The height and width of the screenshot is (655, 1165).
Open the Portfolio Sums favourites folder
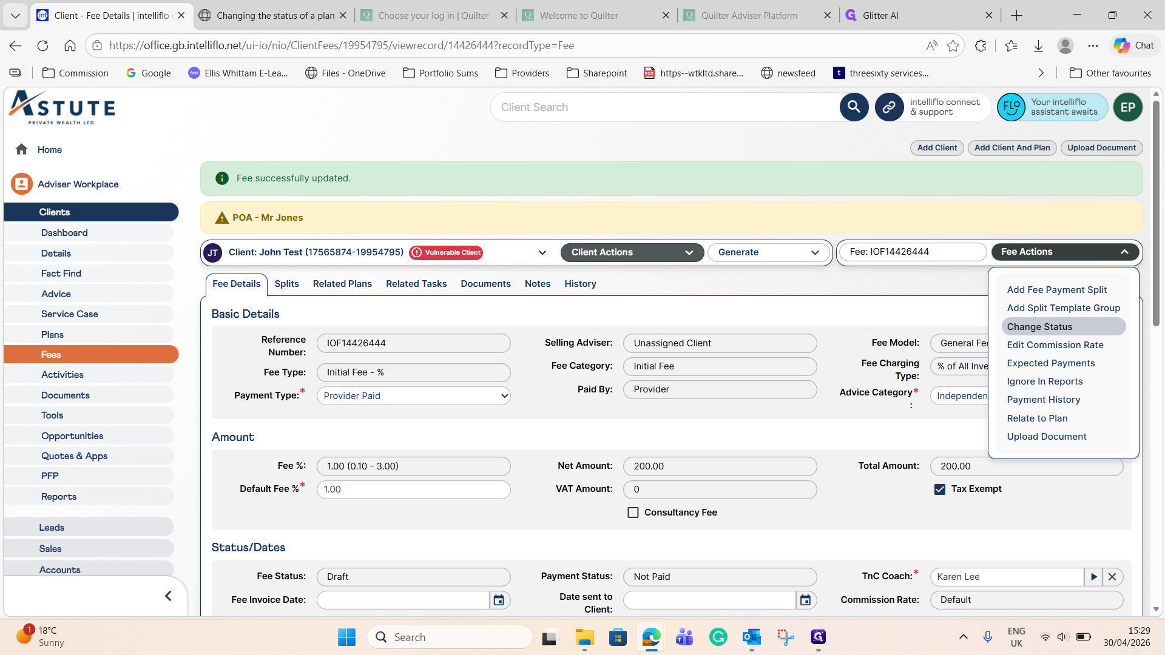[x=441, y=73]
